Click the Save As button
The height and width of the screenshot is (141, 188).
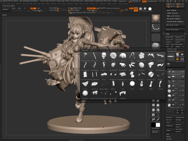[179, 37]
